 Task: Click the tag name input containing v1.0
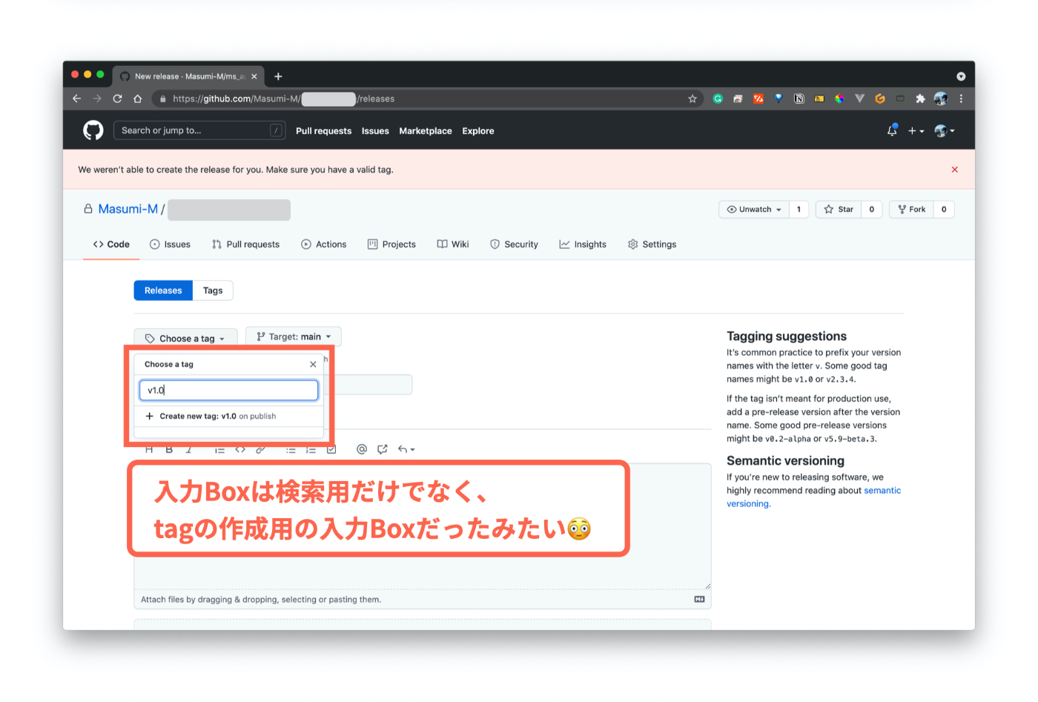point(228,390)
